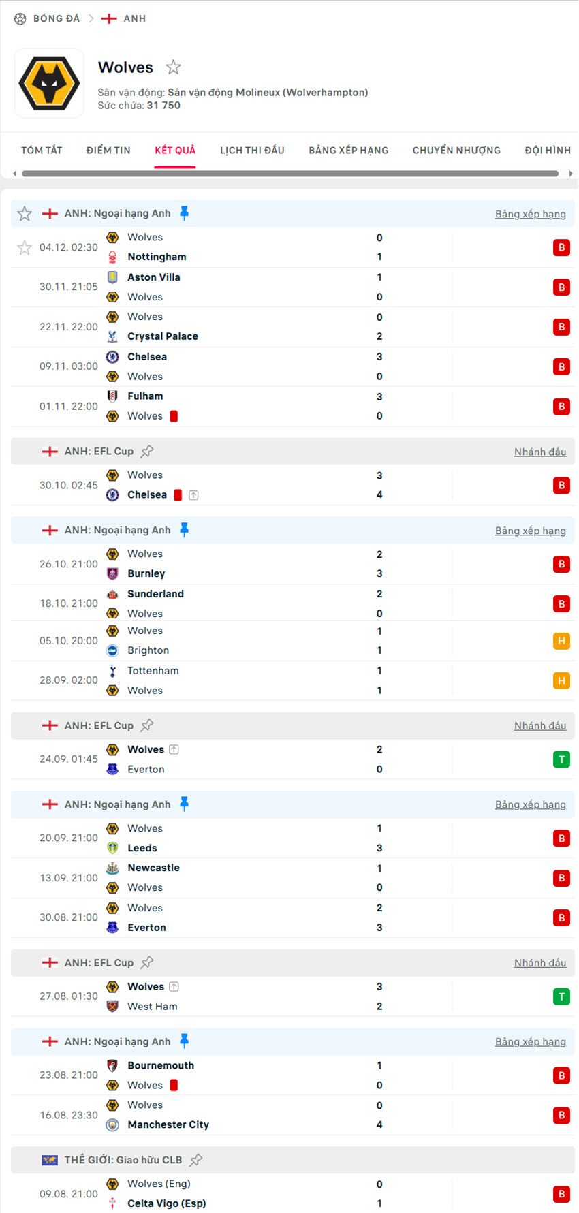Click the England flag beside ANH breadcrumb
Screen dimensions: 579x1213
(110, 18)
